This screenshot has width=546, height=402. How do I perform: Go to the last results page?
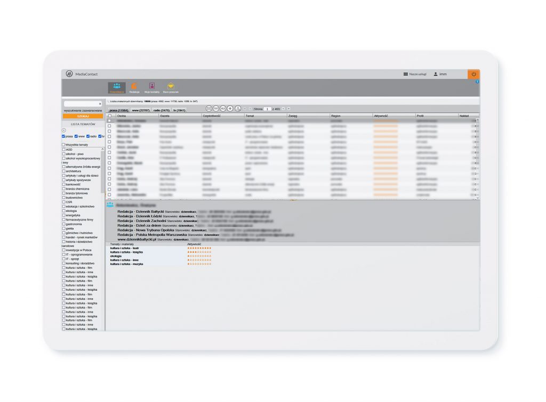coord(288,109)
